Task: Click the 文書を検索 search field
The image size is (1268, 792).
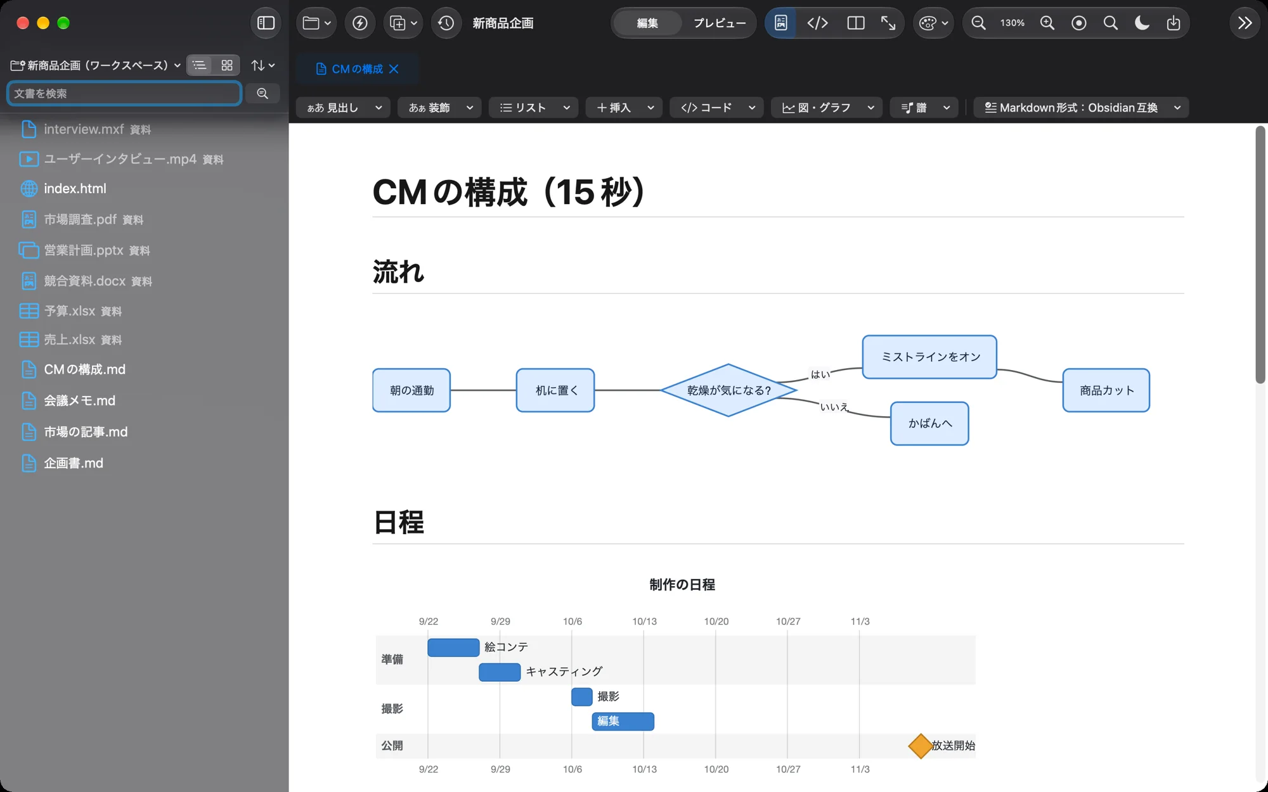Action: pos(124,93)
